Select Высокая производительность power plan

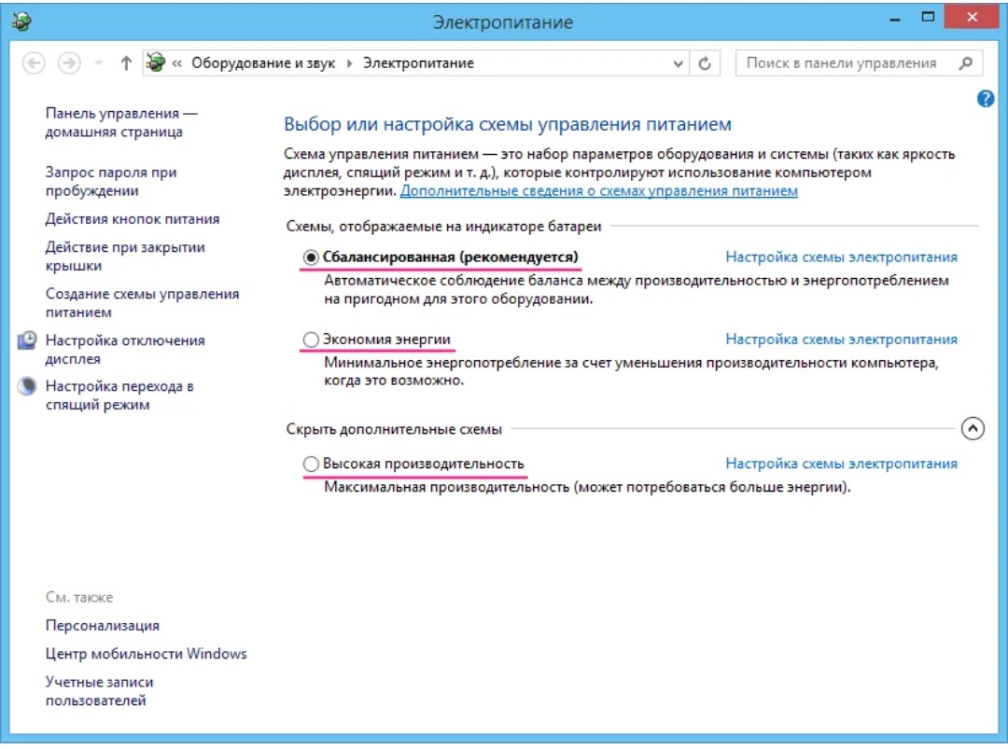311,464
